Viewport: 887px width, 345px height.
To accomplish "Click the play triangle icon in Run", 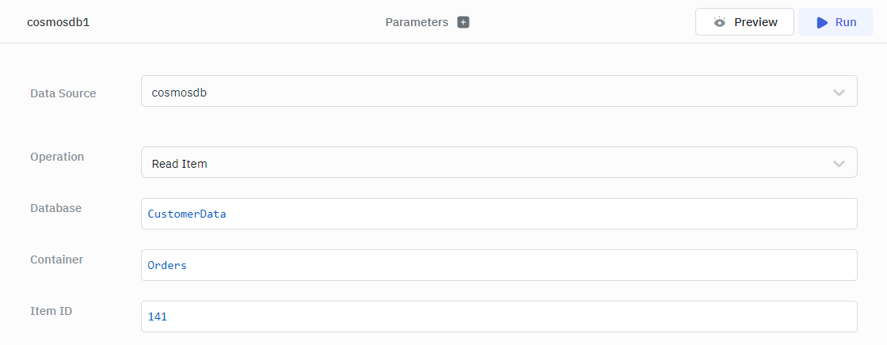I will coord(822,22).
